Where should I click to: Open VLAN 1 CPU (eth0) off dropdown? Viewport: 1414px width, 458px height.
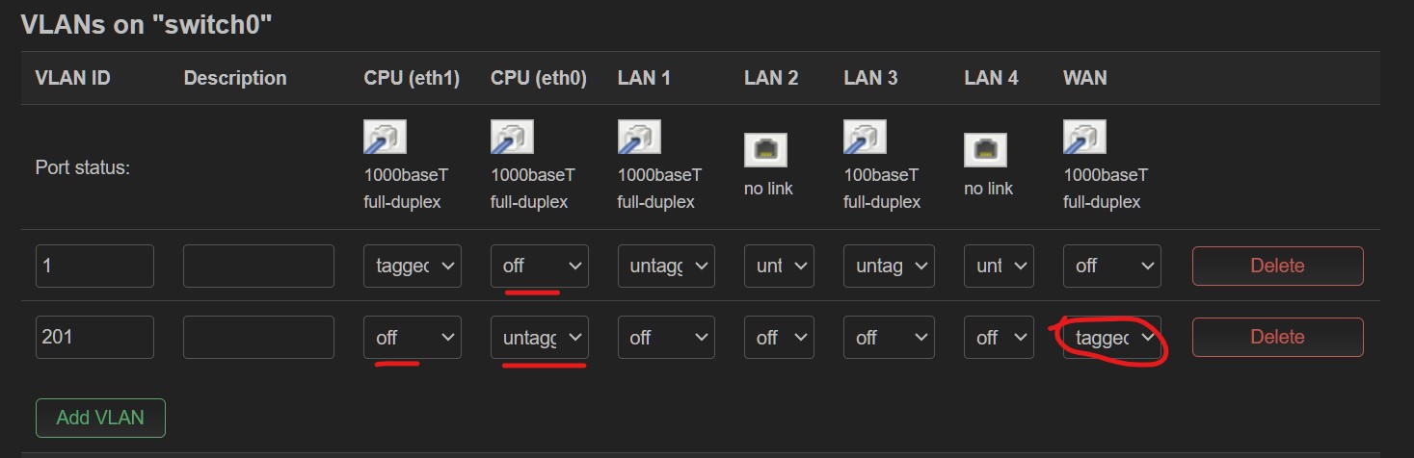coord(540,266)
